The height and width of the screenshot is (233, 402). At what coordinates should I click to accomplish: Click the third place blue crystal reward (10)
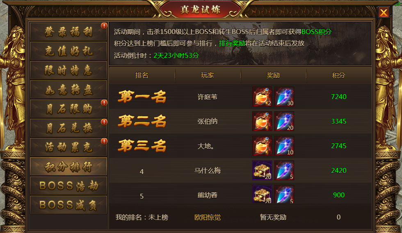[x=284, y=146]
